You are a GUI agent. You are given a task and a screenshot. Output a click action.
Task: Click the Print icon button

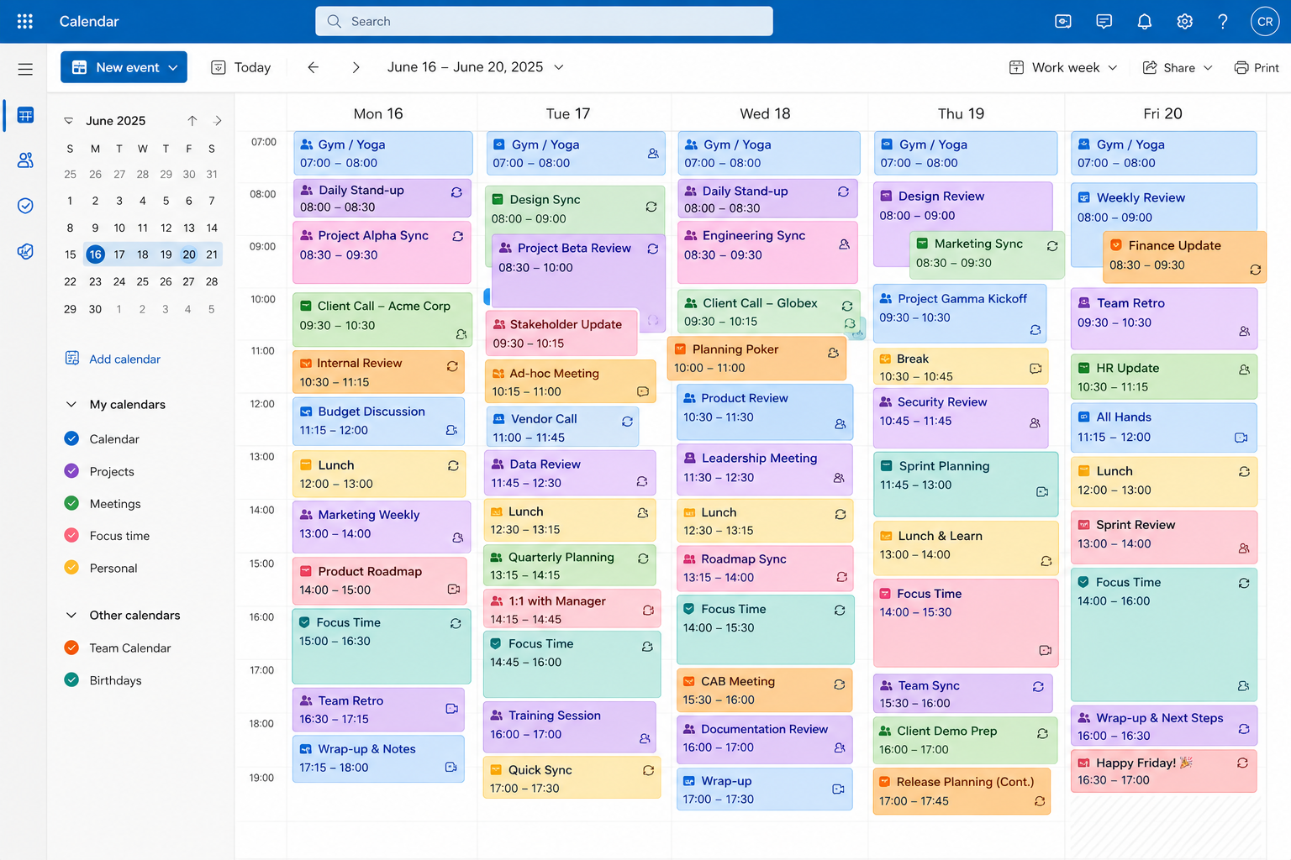pyautogui.click(x=1257, y=68)
